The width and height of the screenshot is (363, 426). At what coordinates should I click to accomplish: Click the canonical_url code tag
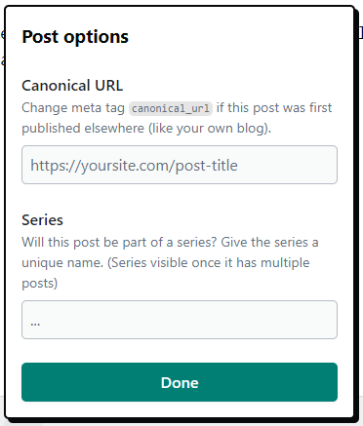coord(171,108)
